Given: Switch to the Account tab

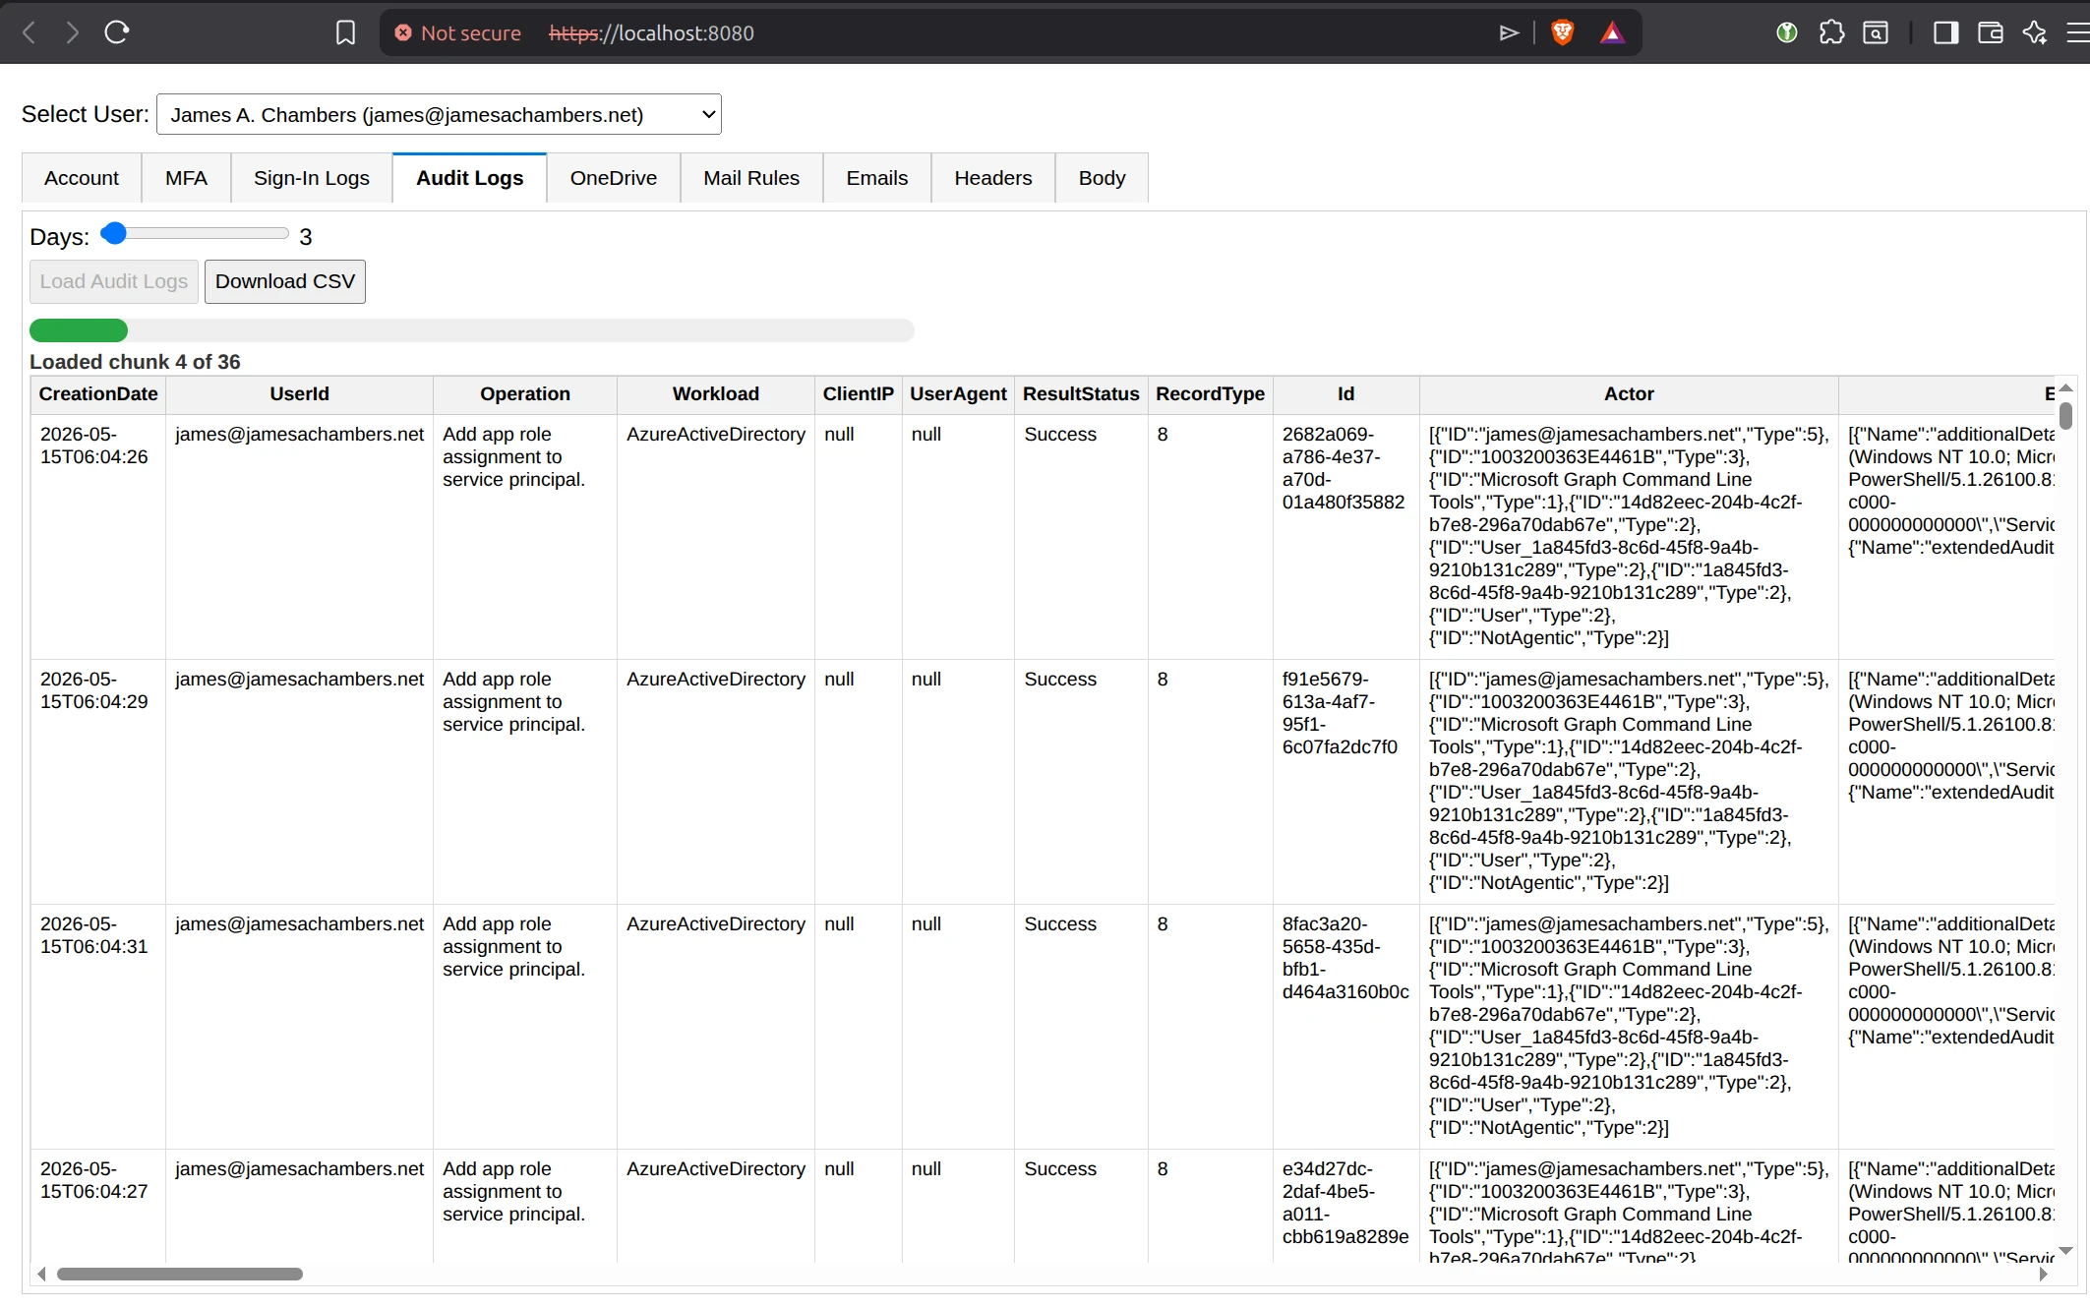Looking at the screenshot, I should coord(82,178).
